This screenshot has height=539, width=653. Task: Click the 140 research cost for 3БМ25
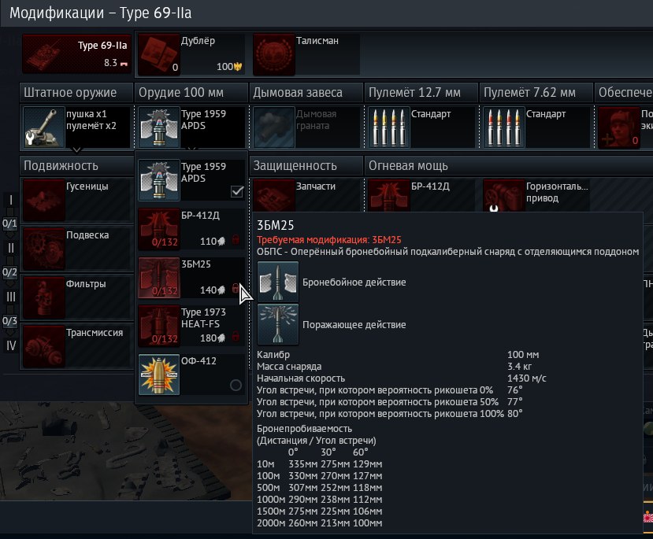pos(213,290)
